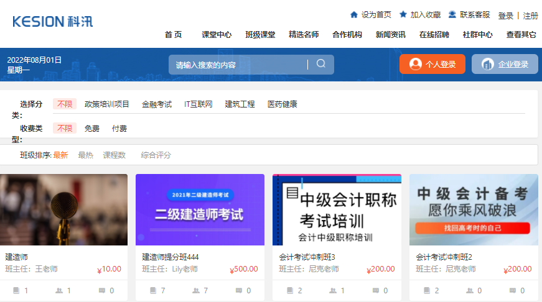Filter category by 医药健康
Viewport: 542px width, 302px height.
pos(283,104)
